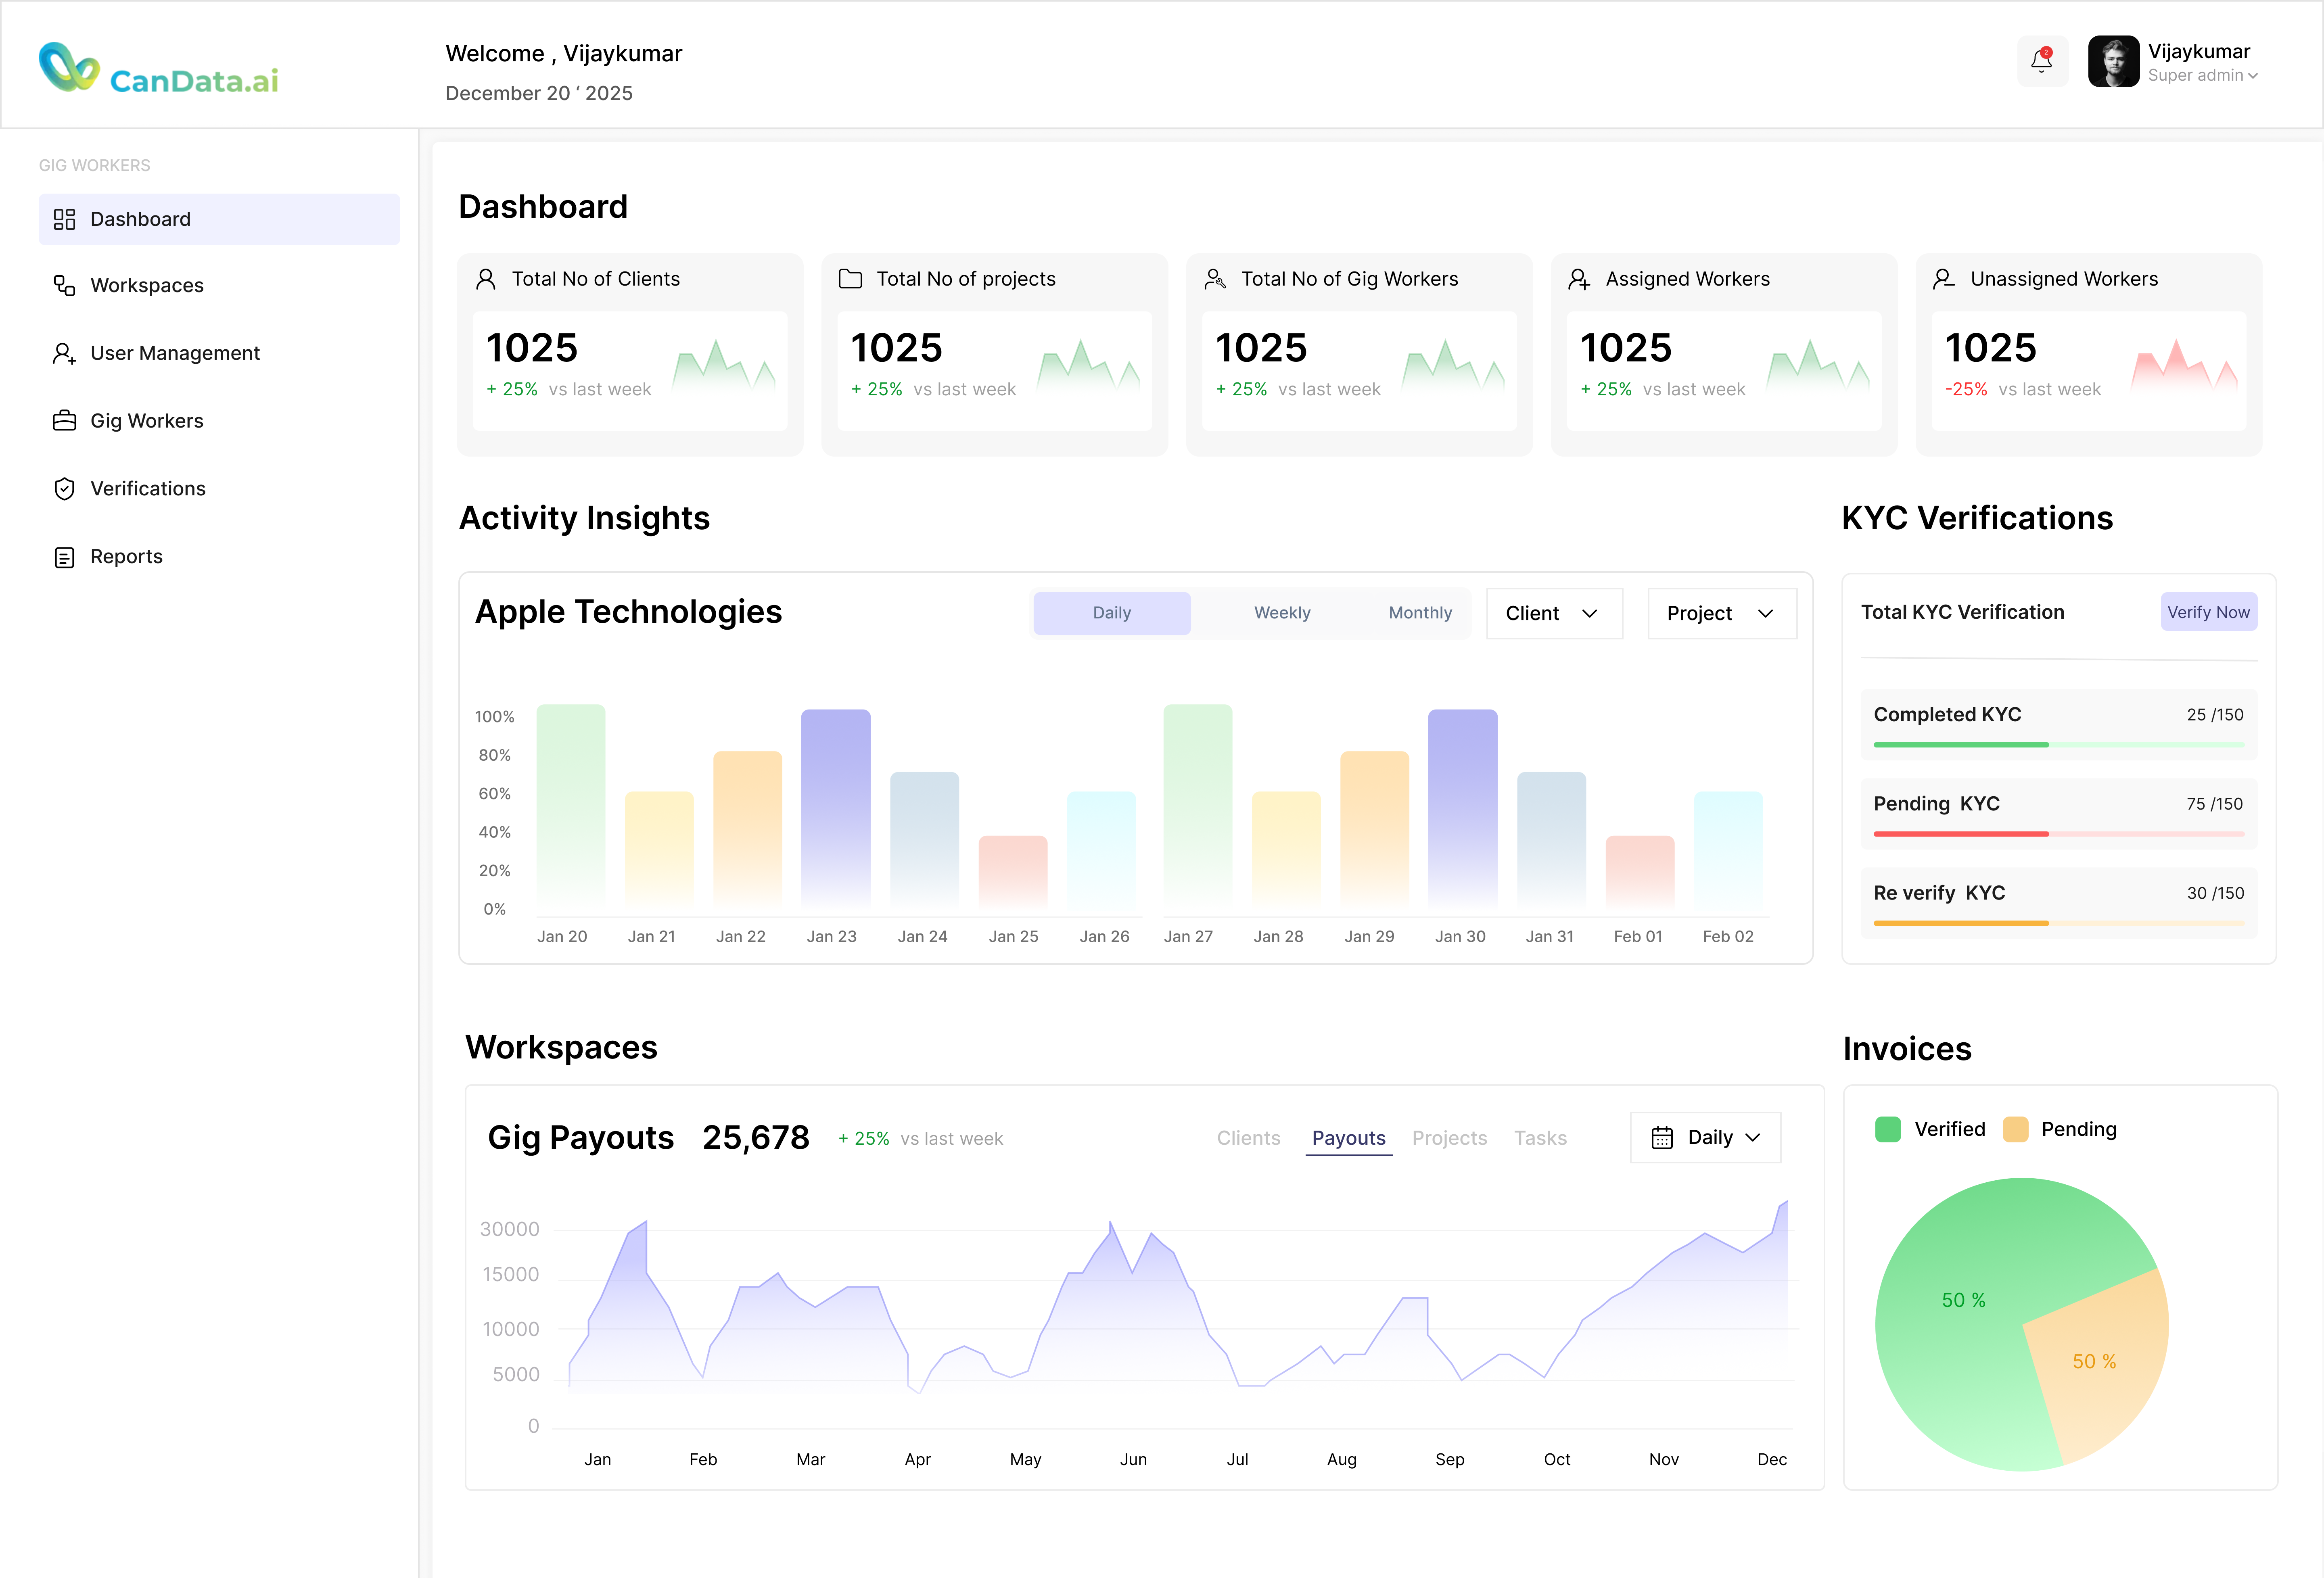Open Dashboard from the sidebar

(219, 219)
